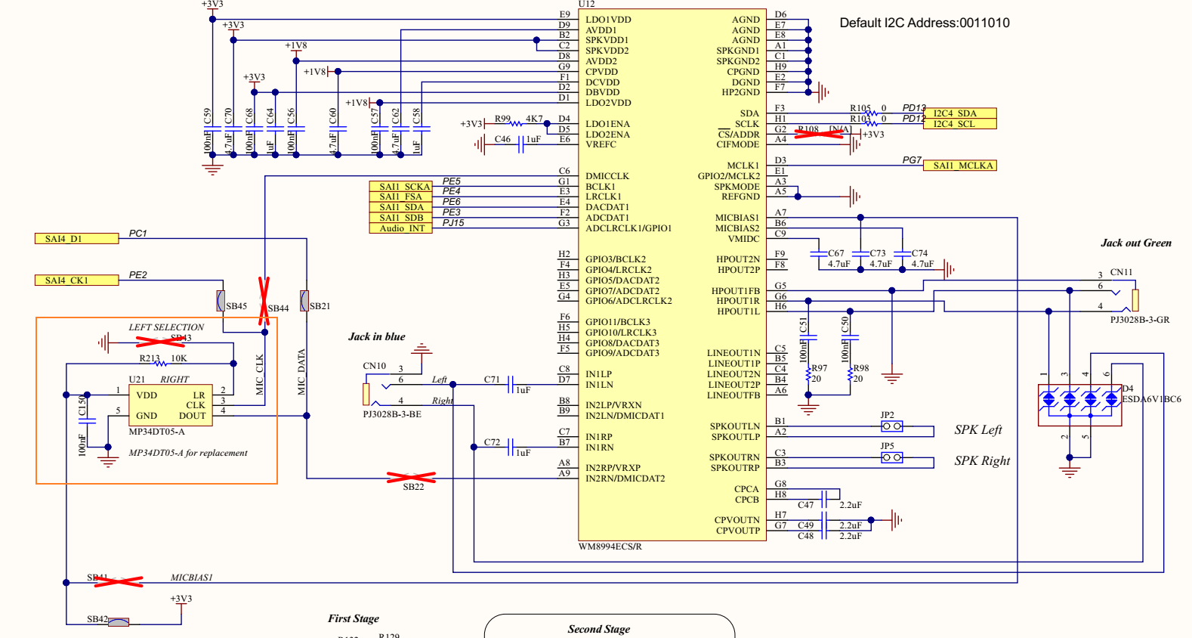The width and height of the screenshot is (1192, 638).
Task: Select the I2C4_SCL net label
Action: pyautogui.click(x=959, y=124)
